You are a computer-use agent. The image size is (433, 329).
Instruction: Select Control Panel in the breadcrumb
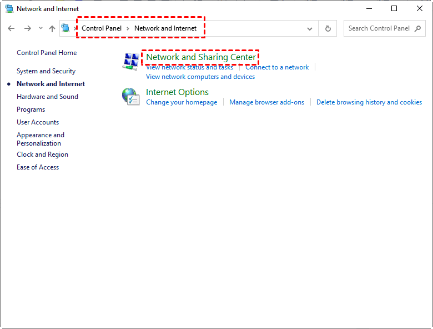click(x=102, y=28)
